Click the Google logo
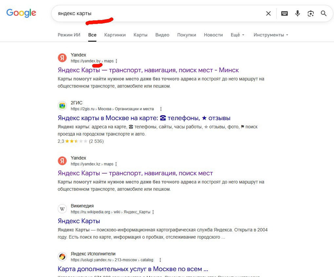The image size is (334, 277). point(21,13)
